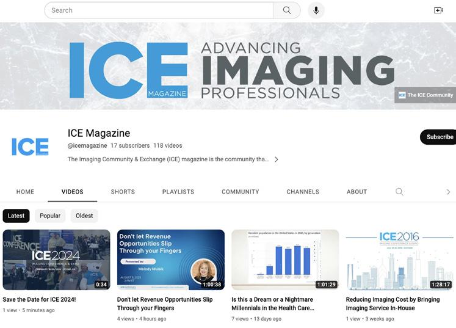Click '4 views · 4 hours ago' metadata
Screen dimensions: 456x328
click(142, 319)
